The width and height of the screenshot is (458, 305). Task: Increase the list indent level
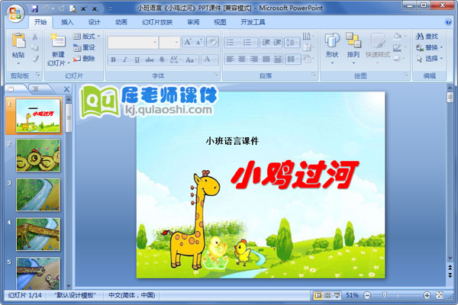coord(277,43)
